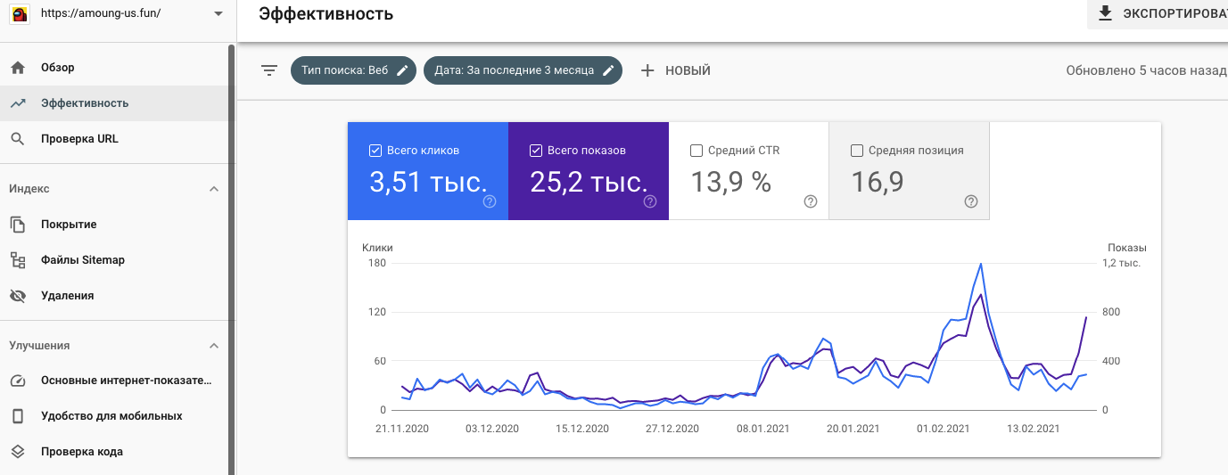
Task: Click the chart peak near 01.02.2021
Action: (981, 264)
